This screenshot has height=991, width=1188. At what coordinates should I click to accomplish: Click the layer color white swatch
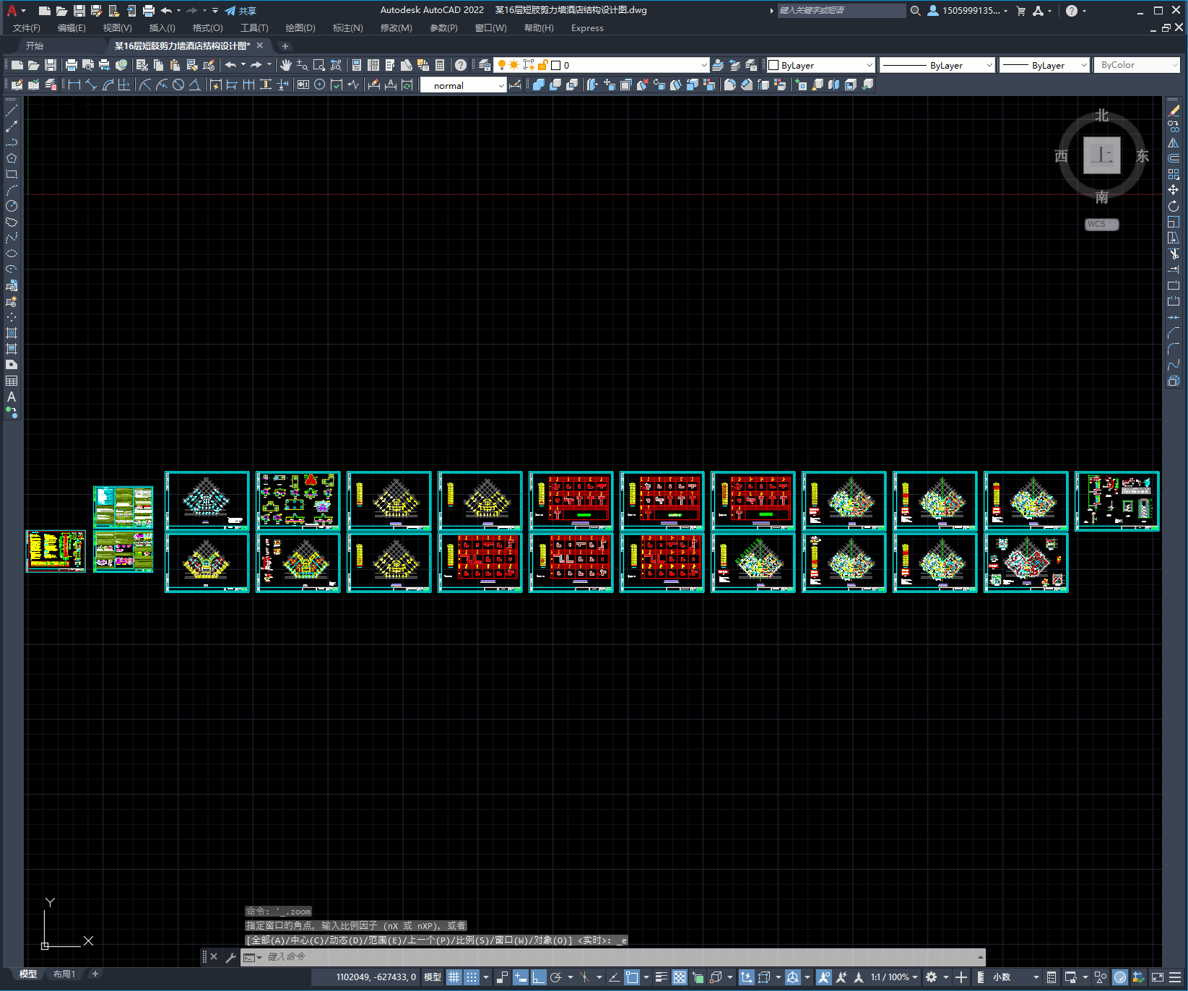pos(555,65)
